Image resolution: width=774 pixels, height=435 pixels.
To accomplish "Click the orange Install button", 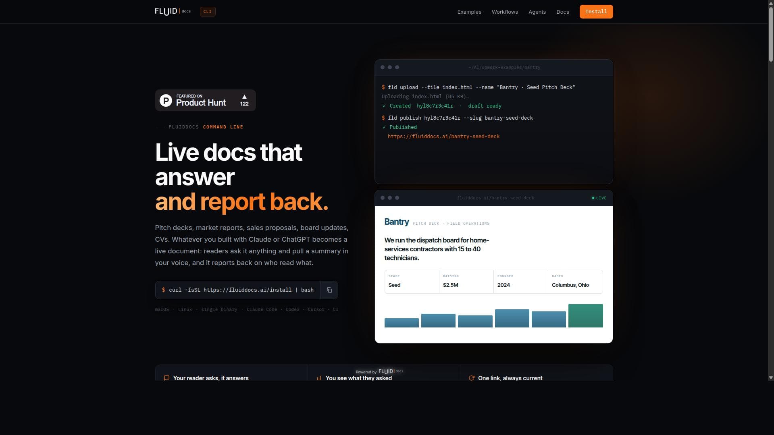I will coord(596,12).
